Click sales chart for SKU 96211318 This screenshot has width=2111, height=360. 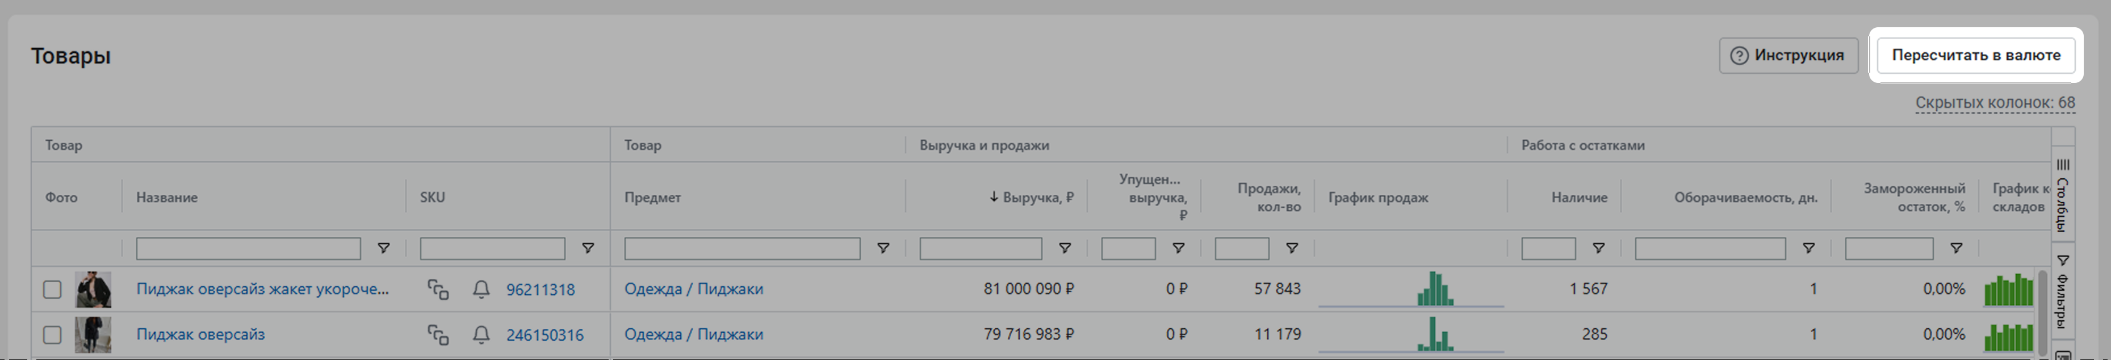(x=1410, y=290)
